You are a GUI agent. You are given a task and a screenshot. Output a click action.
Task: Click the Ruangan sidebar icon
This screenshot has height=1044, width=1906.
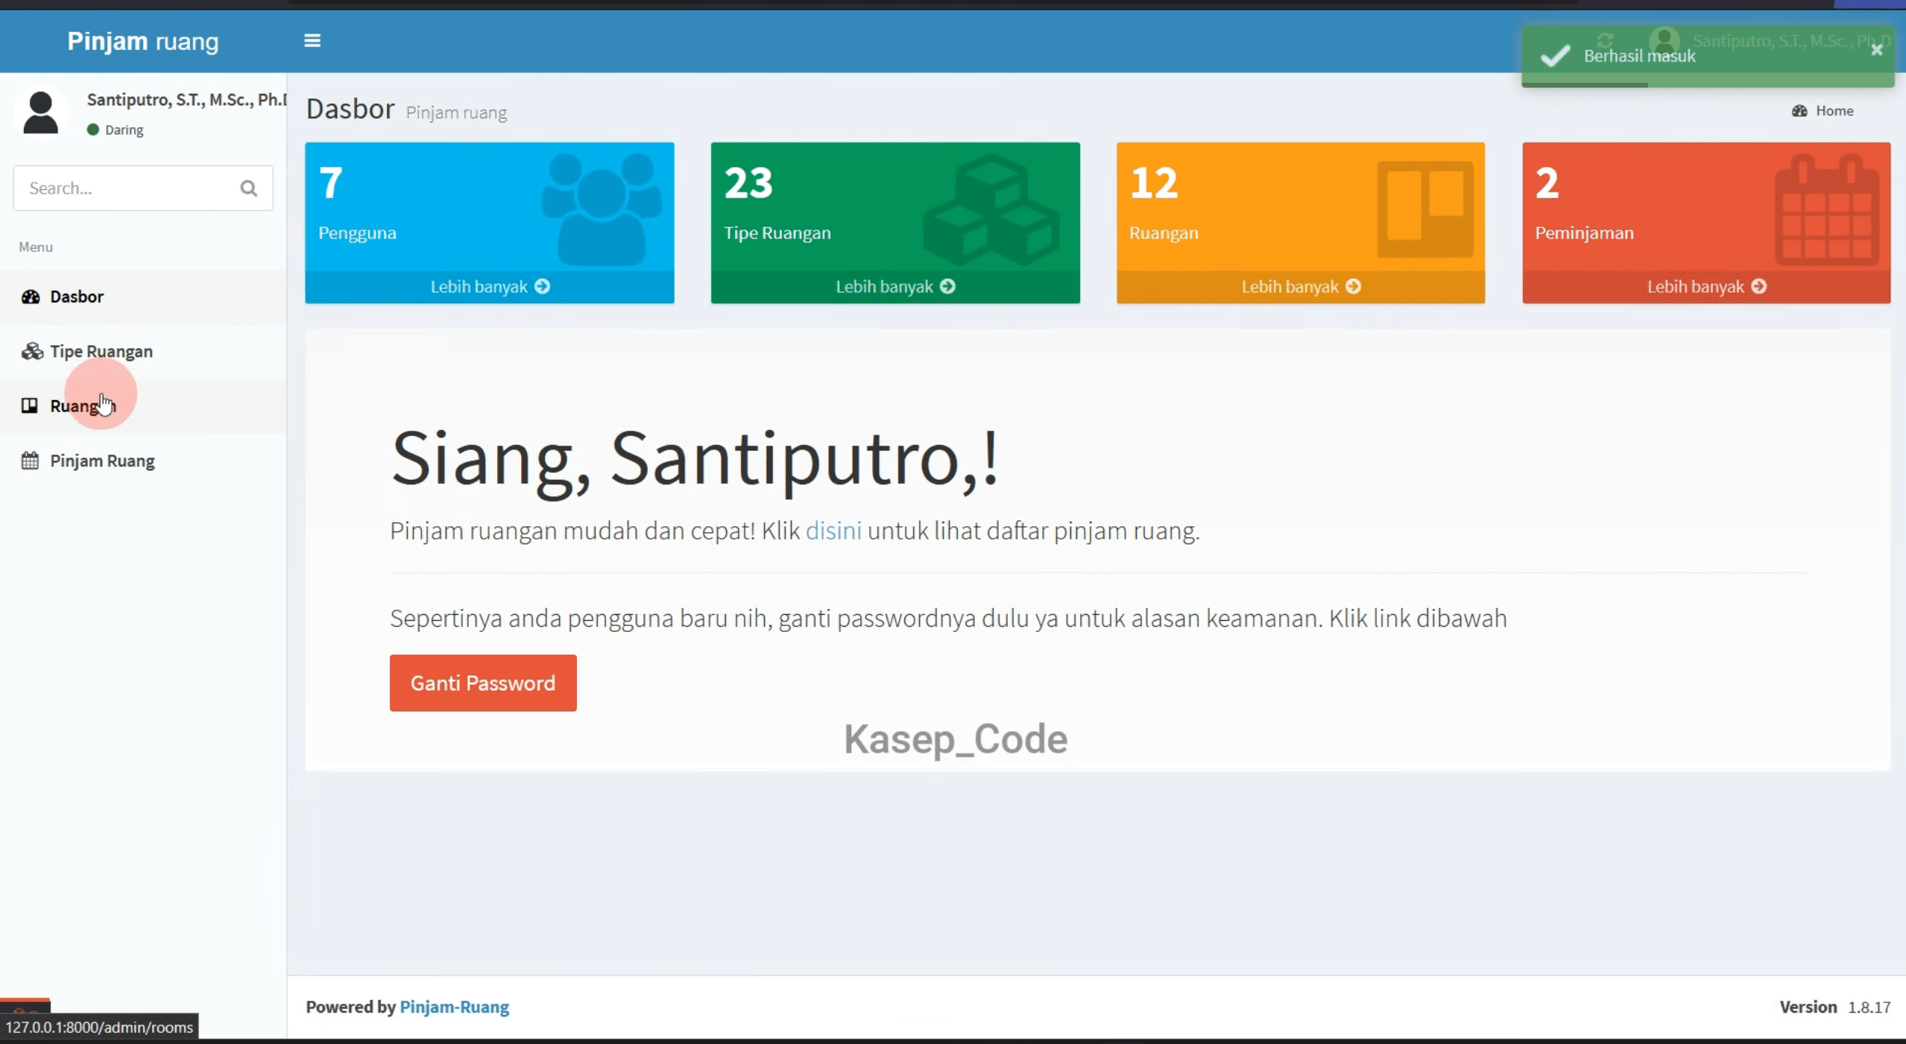[x=29, y=405]
